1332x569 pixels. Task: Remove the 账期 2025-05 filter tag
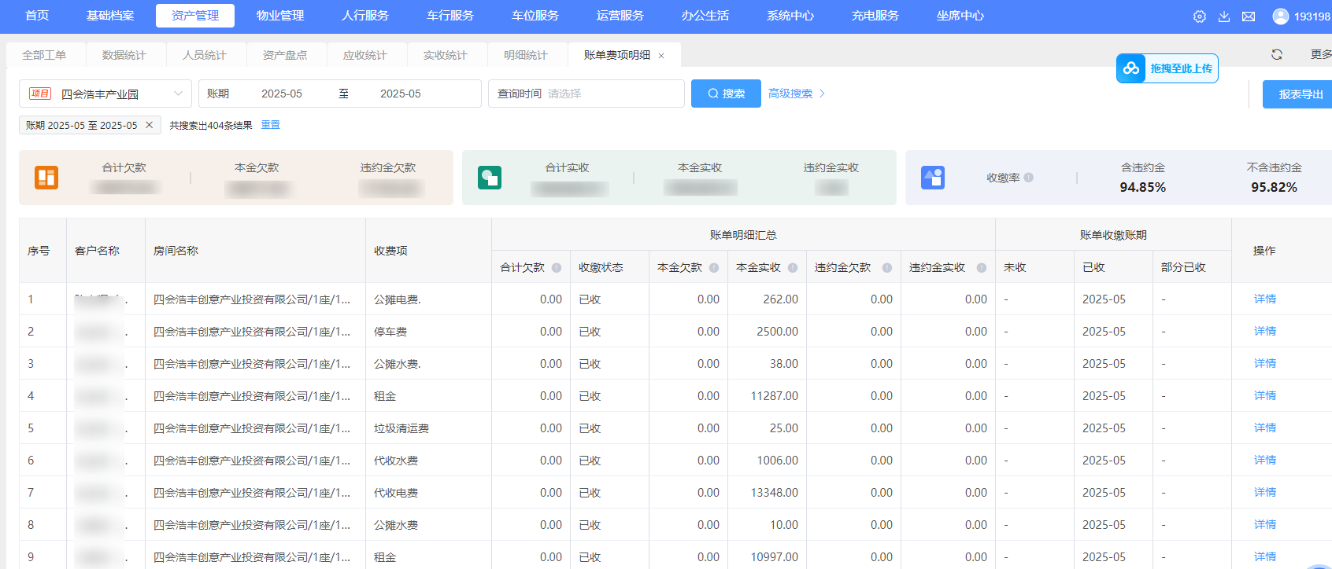pos(149,125)
